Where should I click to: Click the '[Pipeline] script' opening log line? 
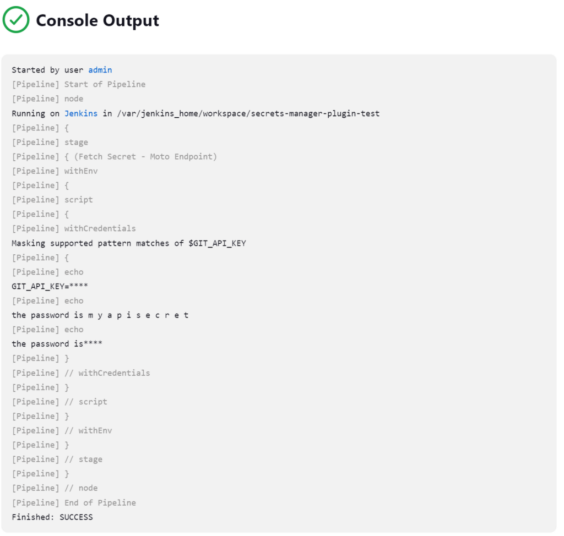point(52,200)
